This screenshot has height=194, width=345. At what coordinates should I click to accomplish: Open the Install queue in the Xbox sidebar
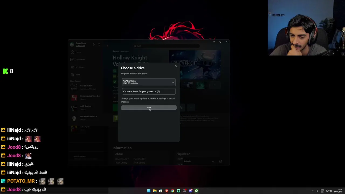coord(86,157)
